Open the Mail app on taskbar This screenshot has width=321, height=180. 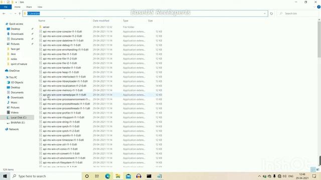point(128,176)
